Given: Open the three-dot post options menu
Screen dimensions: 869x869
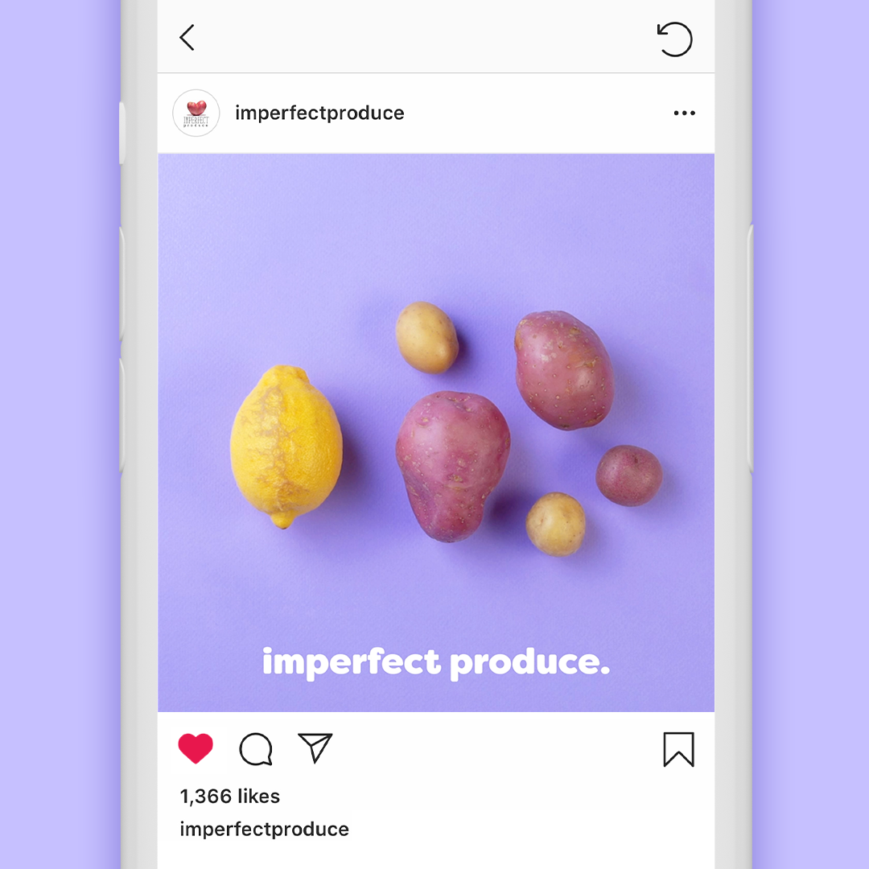Looking at the screenshot, I should [x=685, y=113].
